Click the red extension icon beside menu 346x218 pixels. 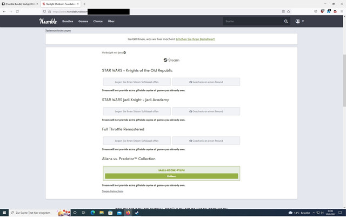335,11
